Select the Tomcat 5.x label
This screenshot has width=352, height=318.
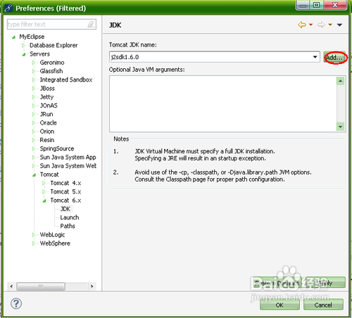click(x=65, y=191)
